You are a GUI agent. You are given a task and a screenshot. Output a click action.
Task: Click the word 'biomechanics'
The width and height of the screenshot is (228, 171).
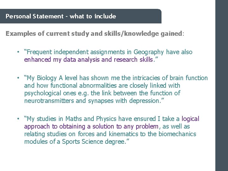tap(177, 134)
